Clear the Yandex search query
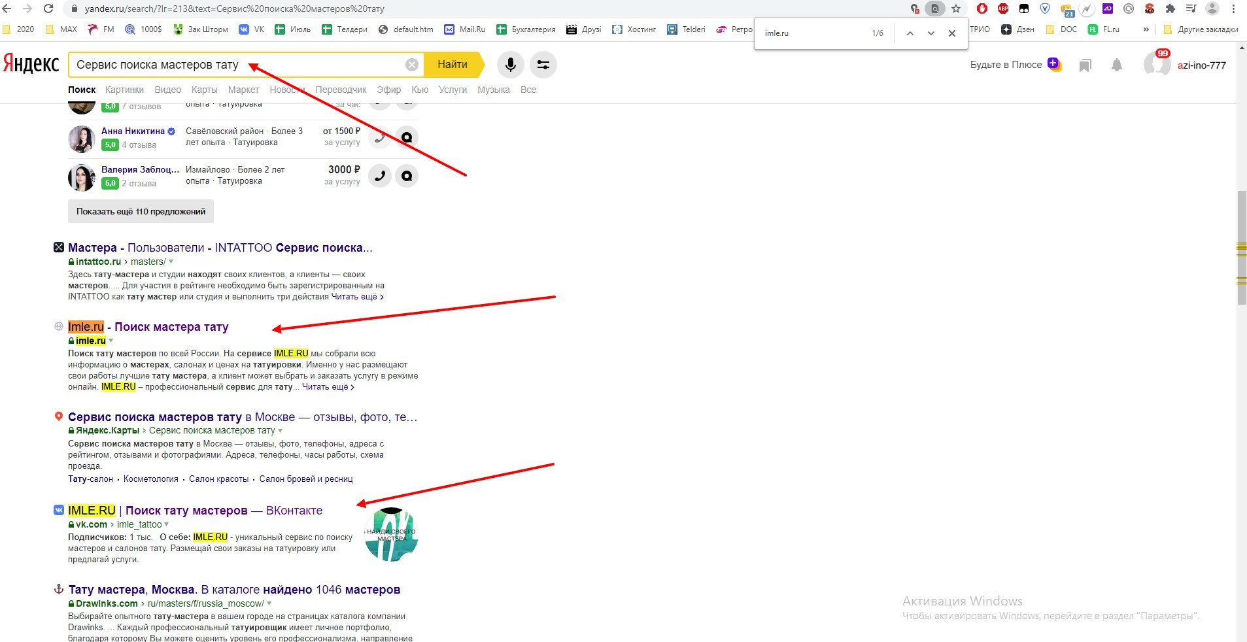 click(412, 65)
